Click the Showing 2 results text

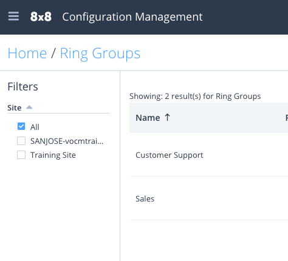click(x=195, y=97)
